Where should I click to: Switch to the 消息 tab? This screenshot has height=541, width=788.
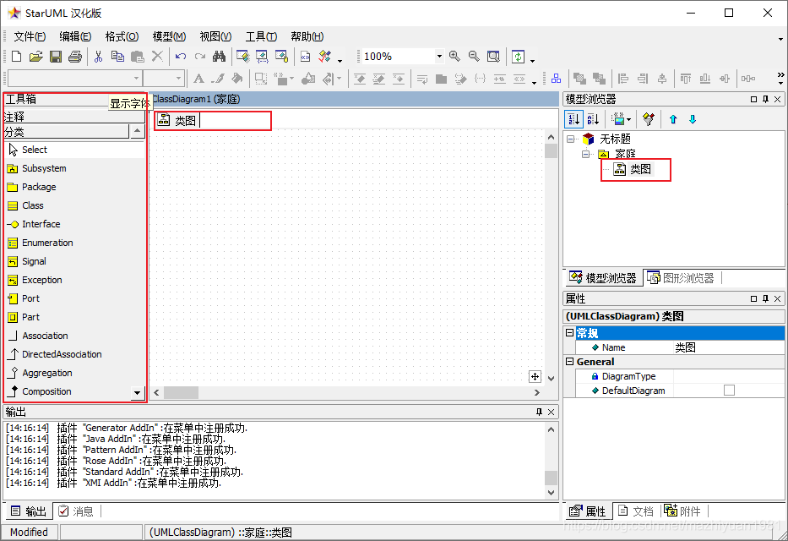(x=76, y=511)
